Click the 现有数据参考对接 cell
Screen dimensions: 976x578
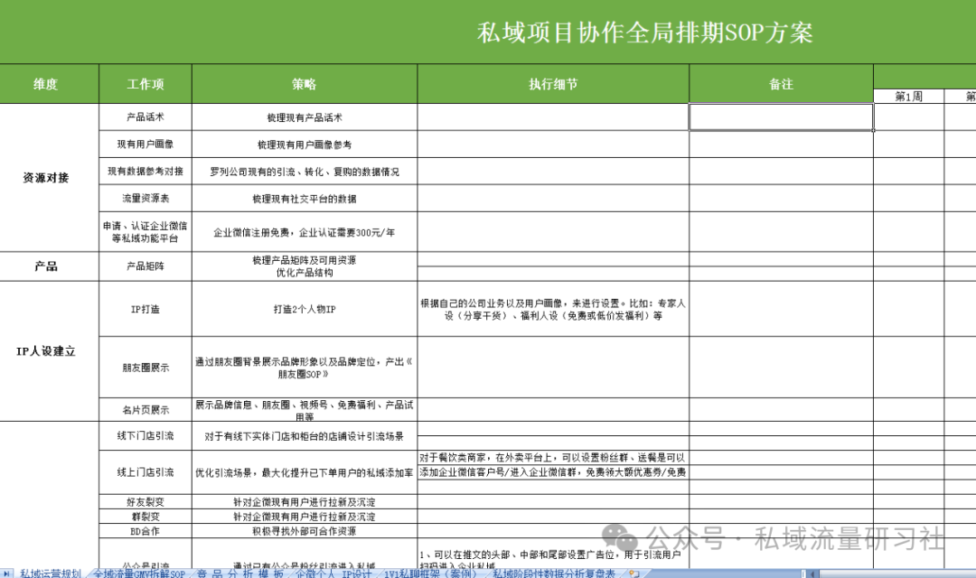coord(145,171)
